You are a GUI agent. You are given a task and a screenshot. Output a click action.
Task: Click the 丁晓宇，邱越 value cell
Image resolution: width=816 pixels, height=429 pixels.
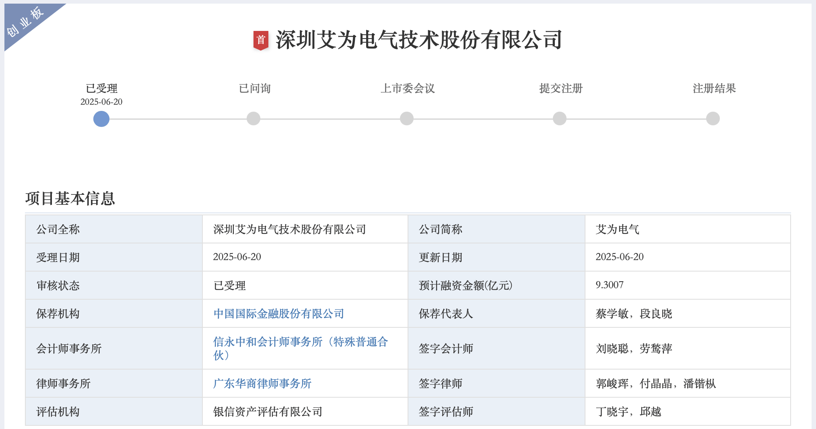[688, 411]
